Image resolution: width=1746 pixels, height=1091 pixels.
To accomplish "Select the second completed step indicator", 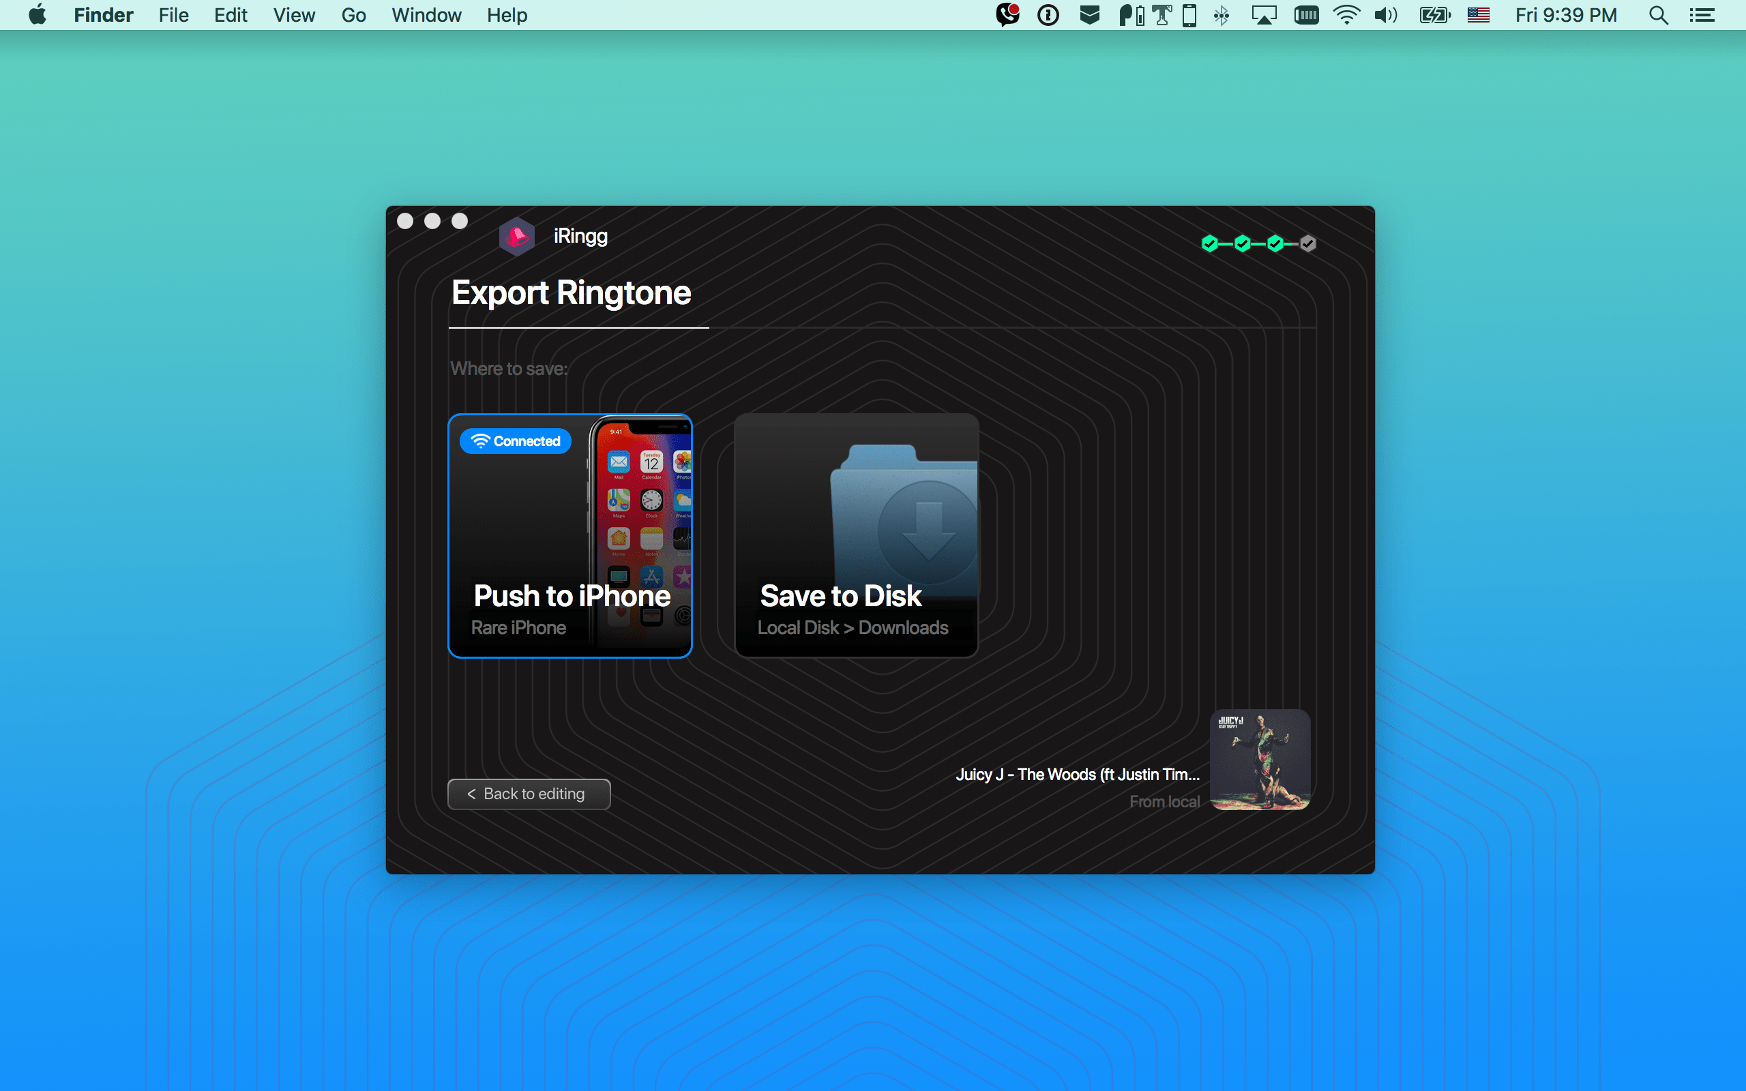I will pos(1242,244).
